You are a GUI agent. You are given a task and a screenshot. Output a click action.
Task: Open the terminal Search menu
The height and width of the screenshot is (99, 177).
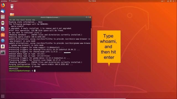point(22,20)
